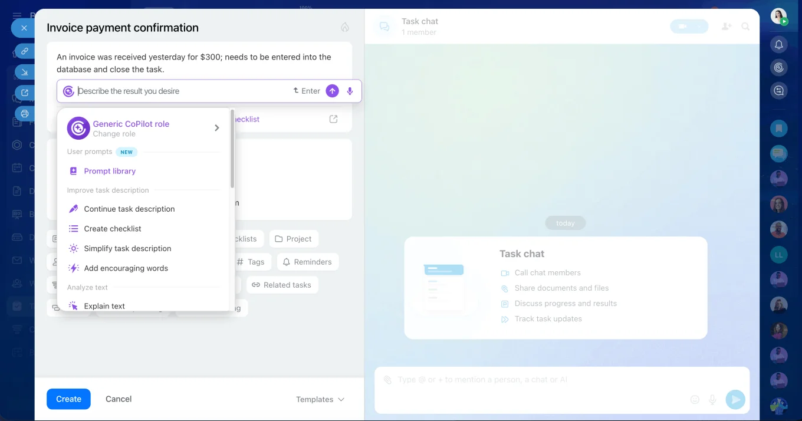This screenshot has width=802, height=421.
Task: Open notifications via the bell icon
Action: click(x=778, y=44)
